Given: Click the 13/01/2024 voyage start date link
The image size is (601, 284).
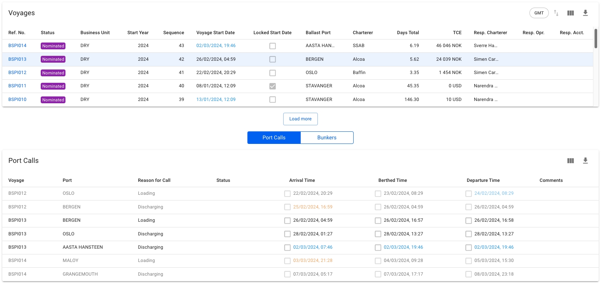Looking at the screenshot, I should pos(216,99).
